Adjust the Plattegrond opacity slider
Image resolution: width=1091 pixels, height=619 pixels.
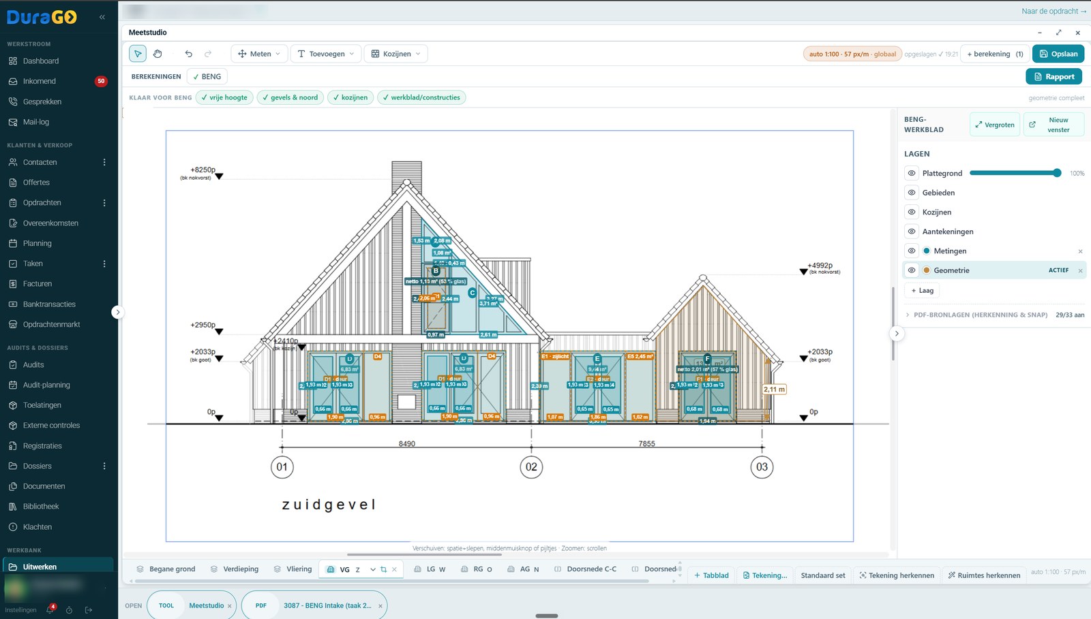click(x=1015, y=173)
